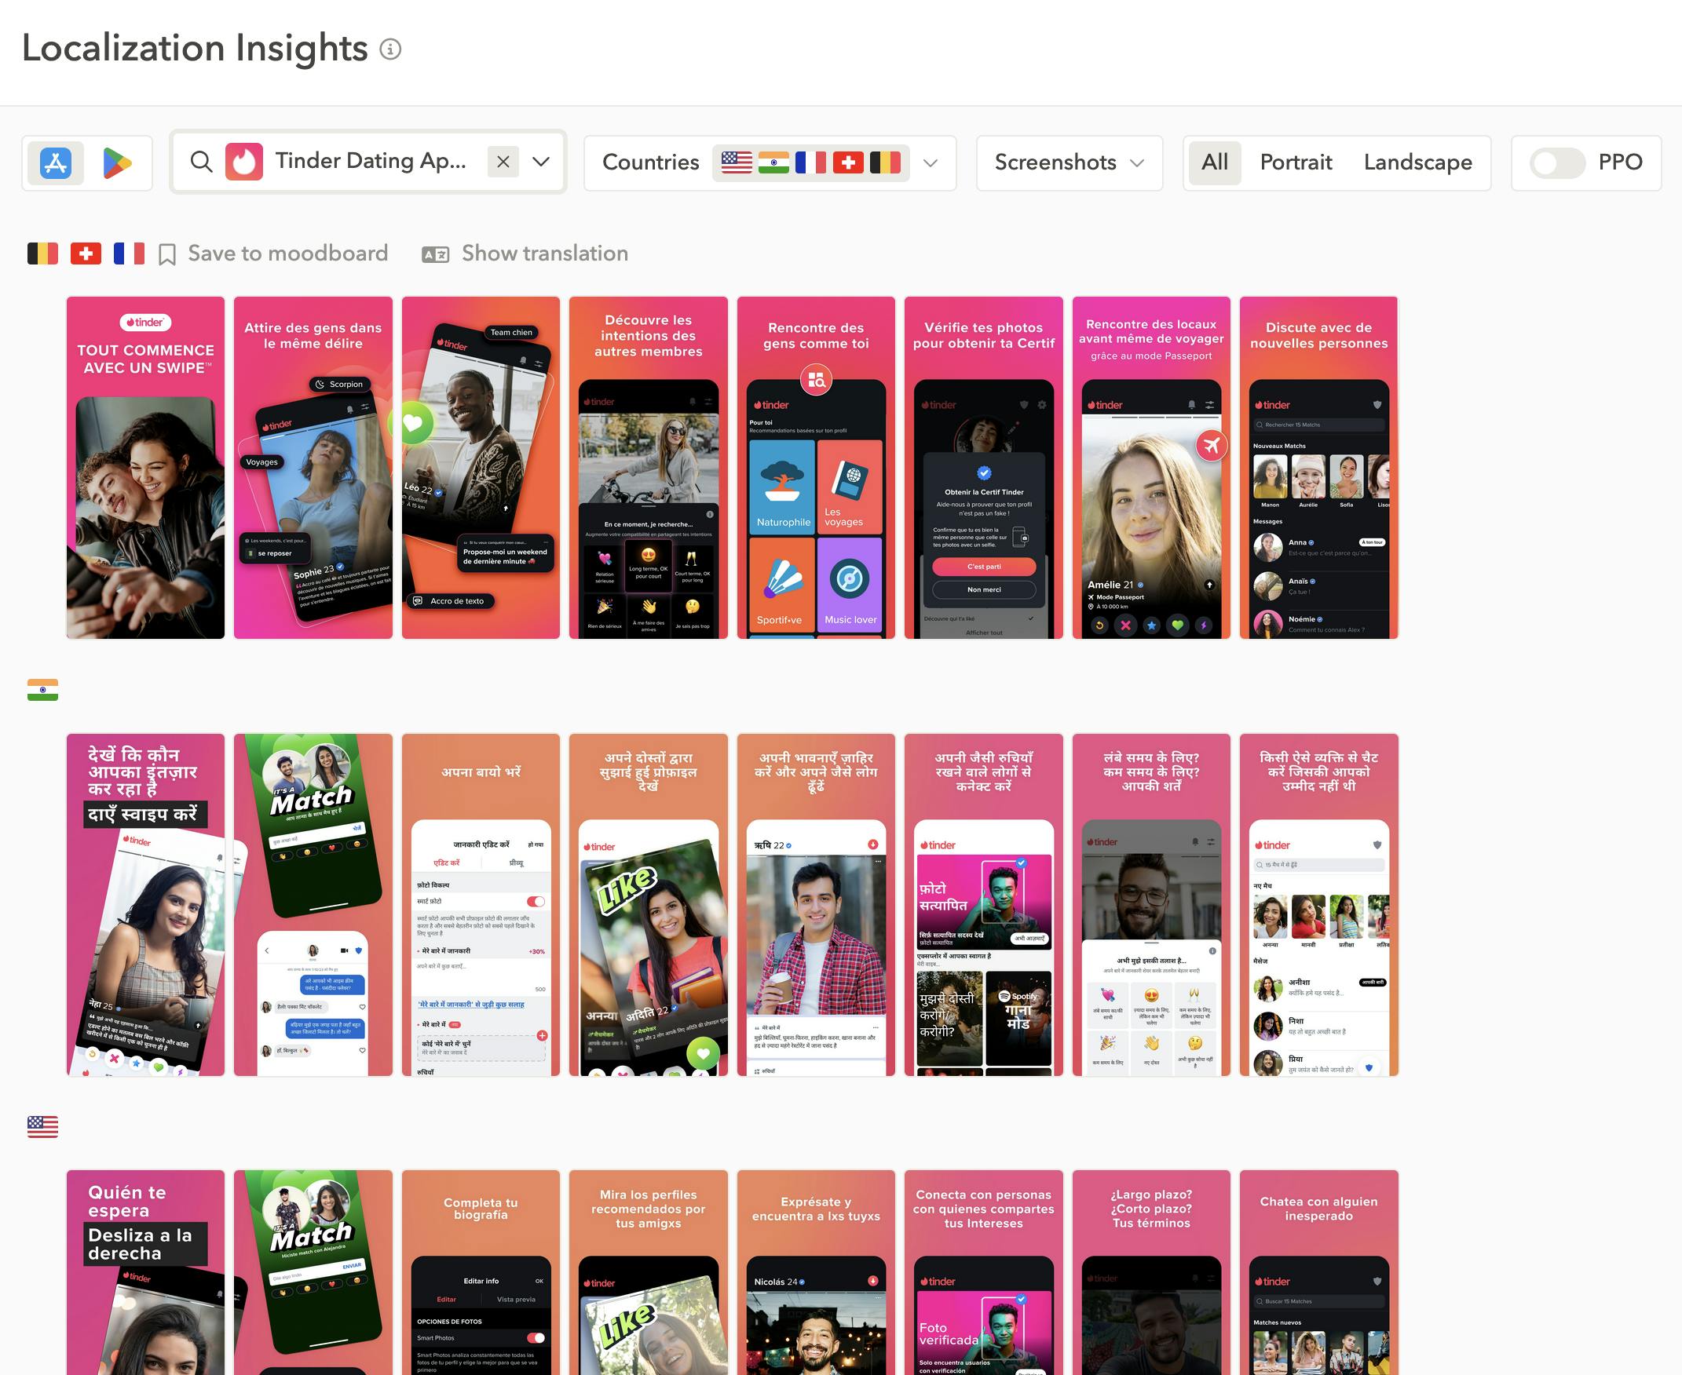This screenshot has width=1682, height=1375.
Task: Open the Countries dropdown chevron
Action: 931,163
